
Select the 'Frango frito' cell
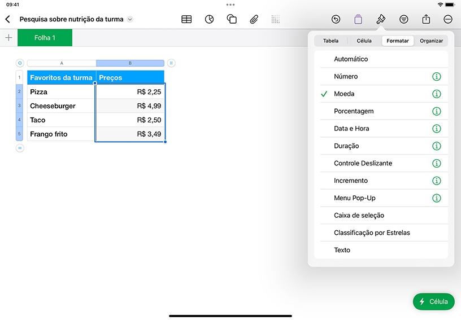tap(61, 134)
